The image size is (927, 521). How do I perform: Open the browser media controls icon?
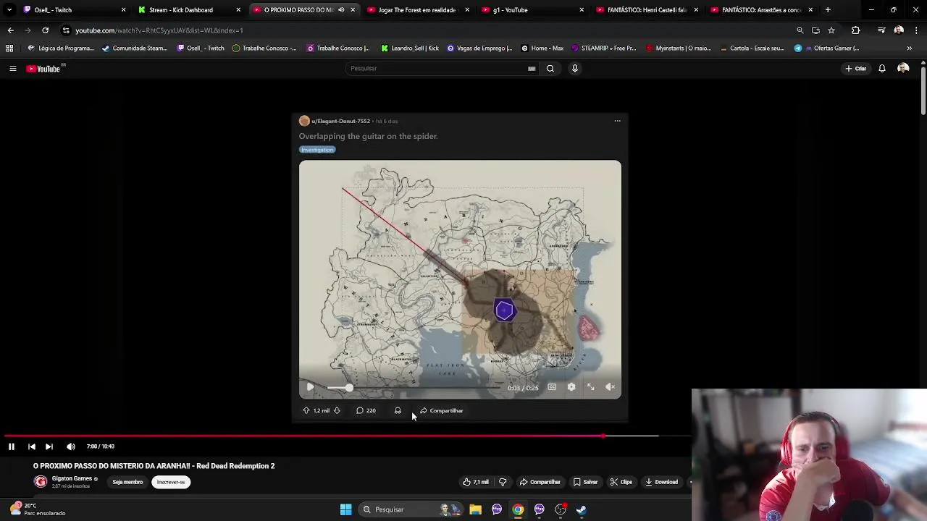(x=881, y=30)
